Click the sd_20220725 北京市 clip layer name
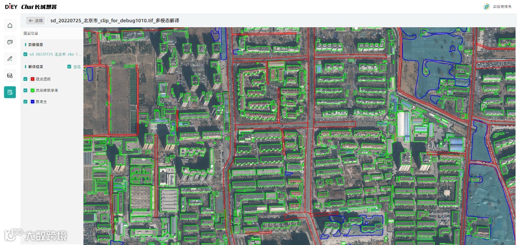Viewport: 517px width, 245px height. click(x=56, y=54)
